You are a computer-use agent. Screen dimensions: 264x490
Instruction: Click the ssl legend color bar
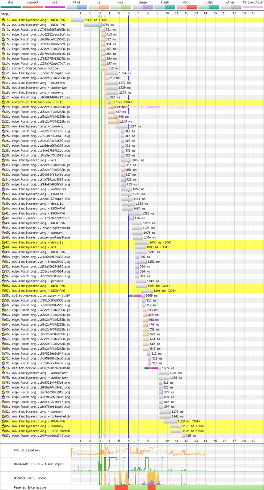(x=55, y=7)
